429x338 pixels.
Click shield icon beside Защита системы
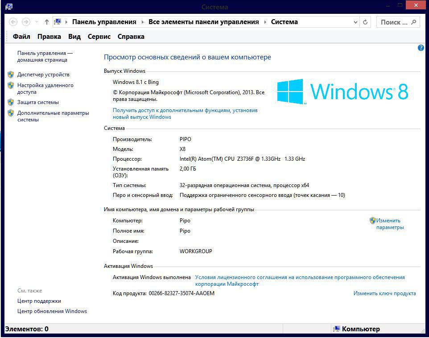click(11, 102)
